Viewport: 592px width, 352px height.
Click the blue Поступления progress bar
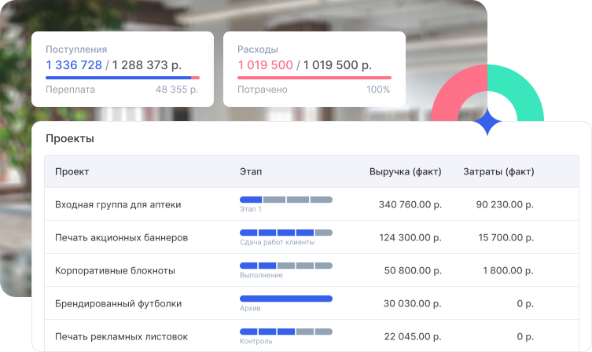pyautogui.click(x=118, y=78)
